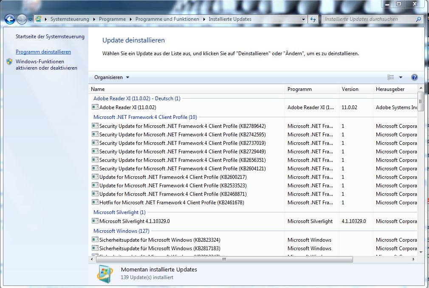
Task: Click the greyed Forward arrow button
Action: pos(22,19)
